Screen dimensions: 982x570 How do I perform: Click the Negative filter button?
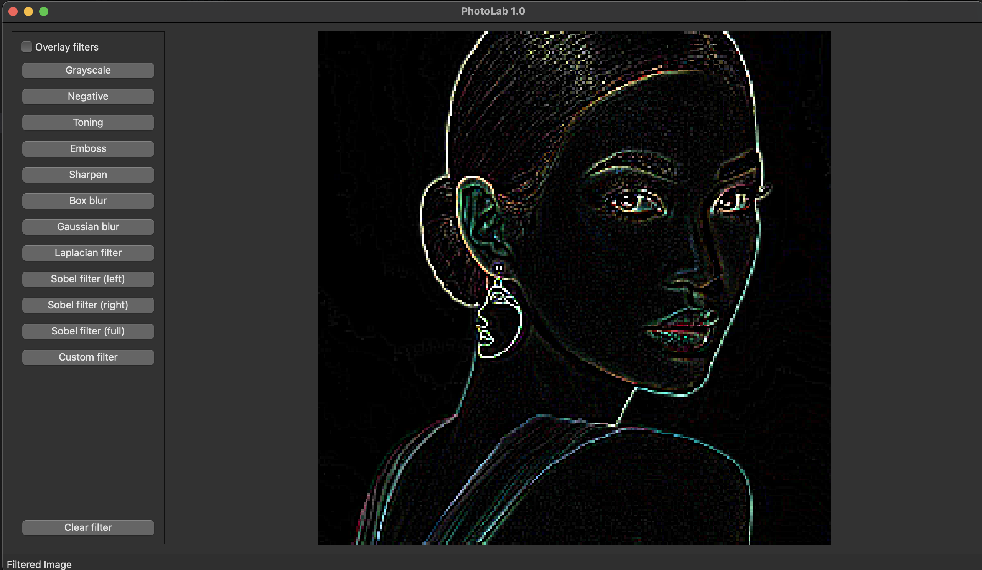click(x=88, y=97)
